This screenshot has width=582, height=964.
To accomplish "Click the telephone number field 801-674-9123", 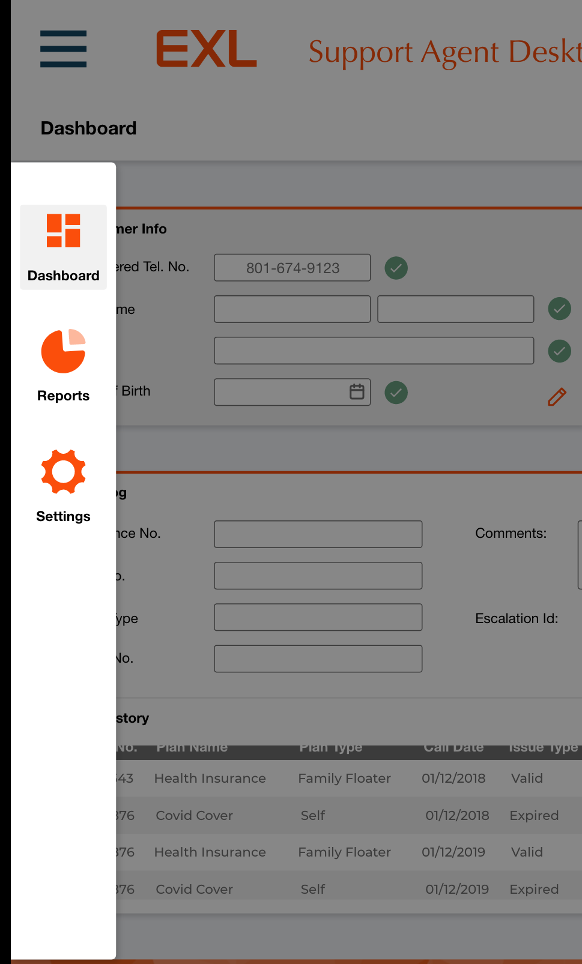I will (292, 268).
